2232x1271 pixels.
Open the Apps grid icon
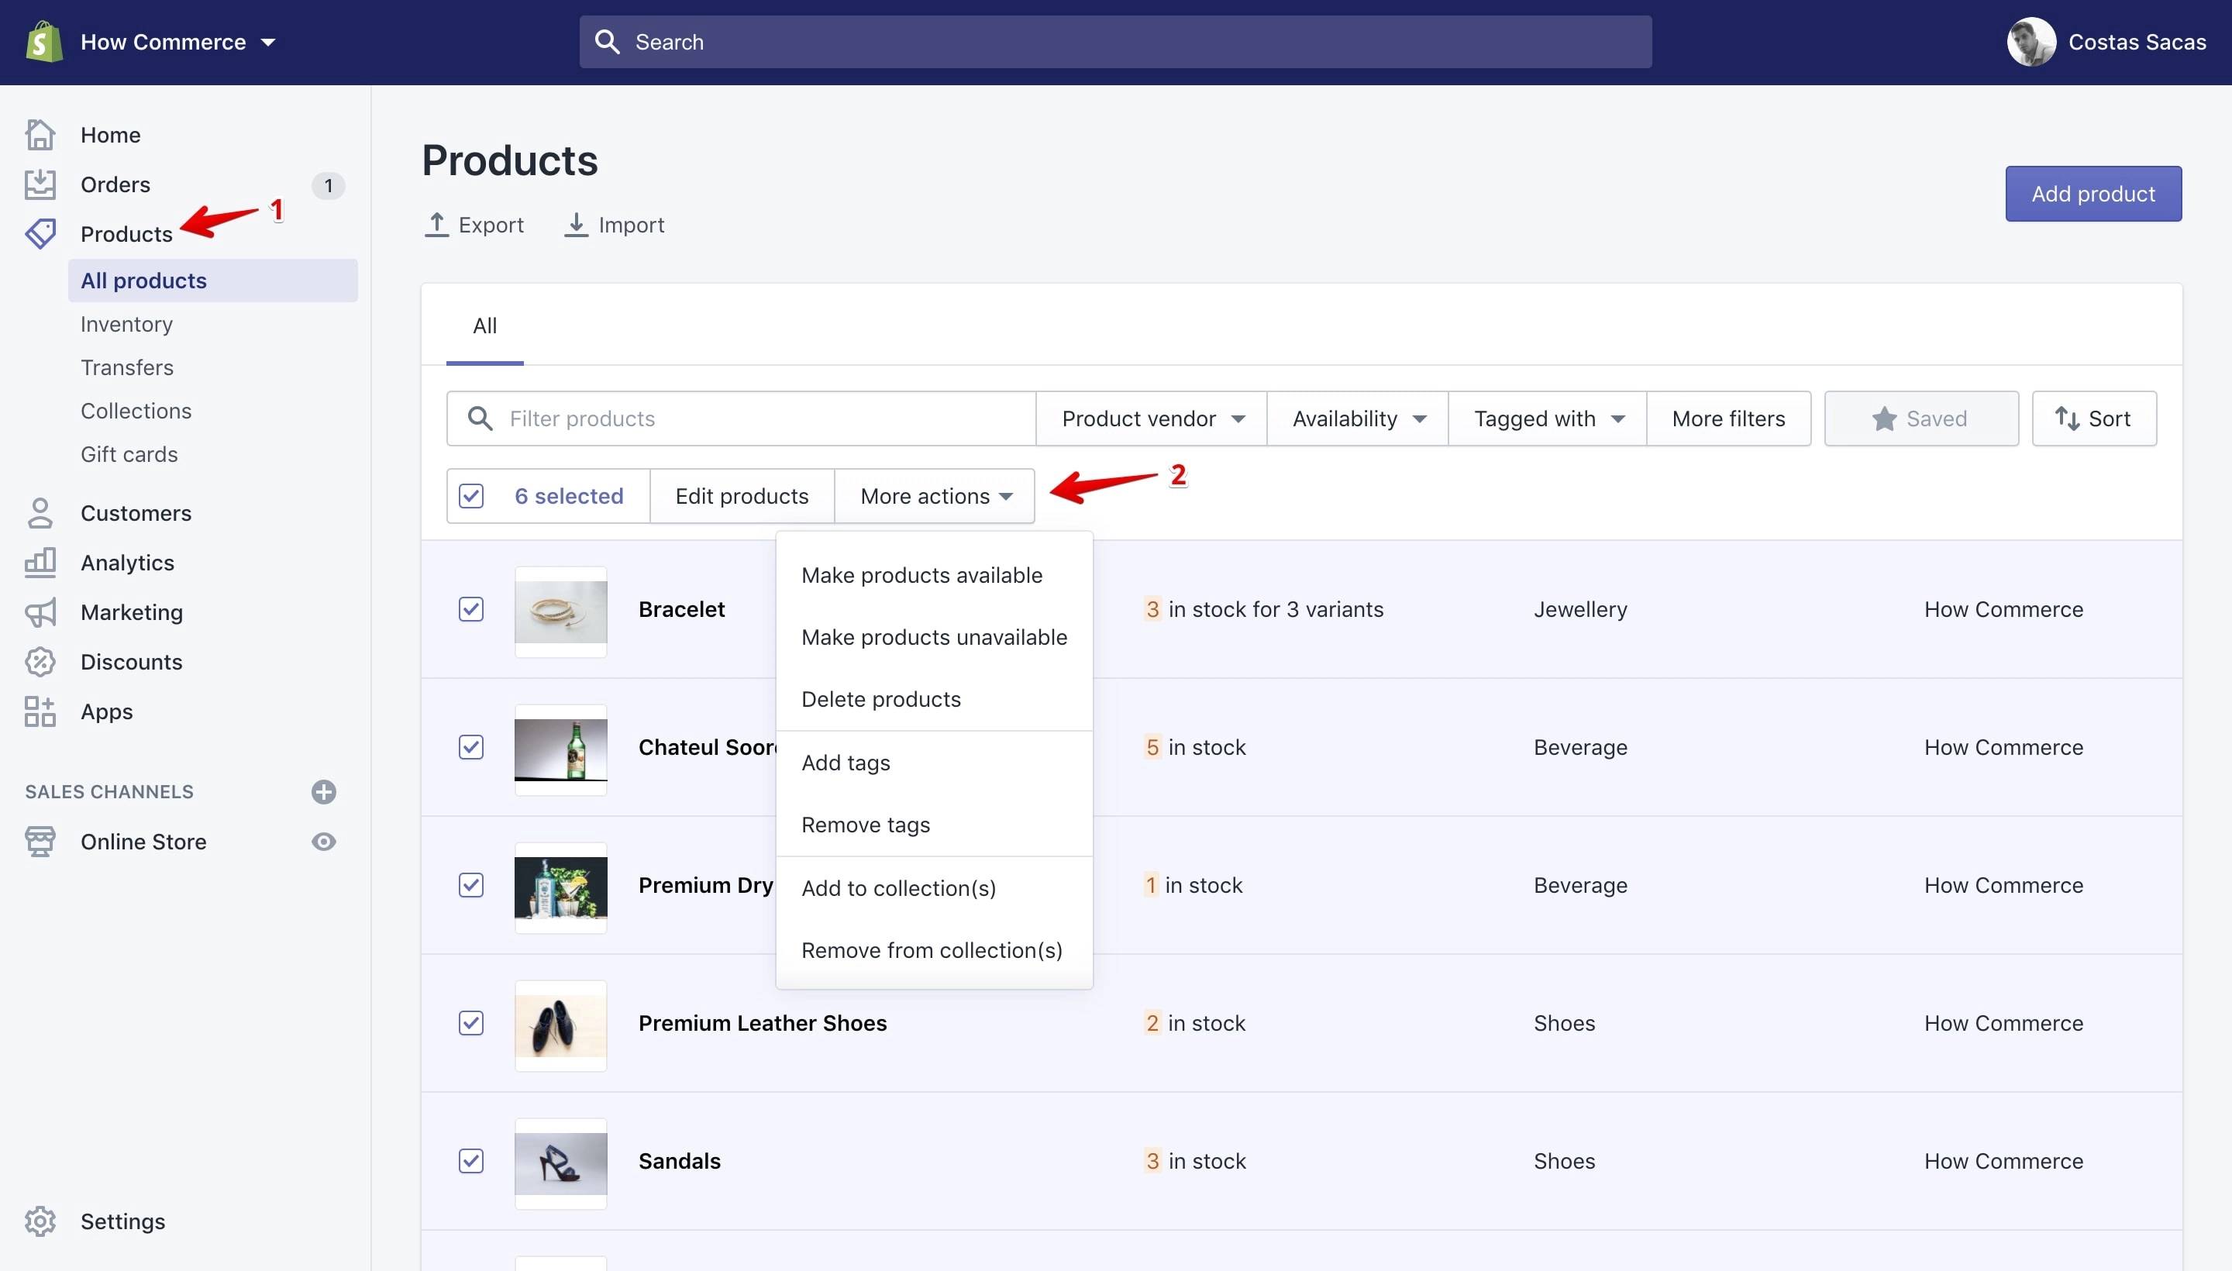tap(40, 711)
